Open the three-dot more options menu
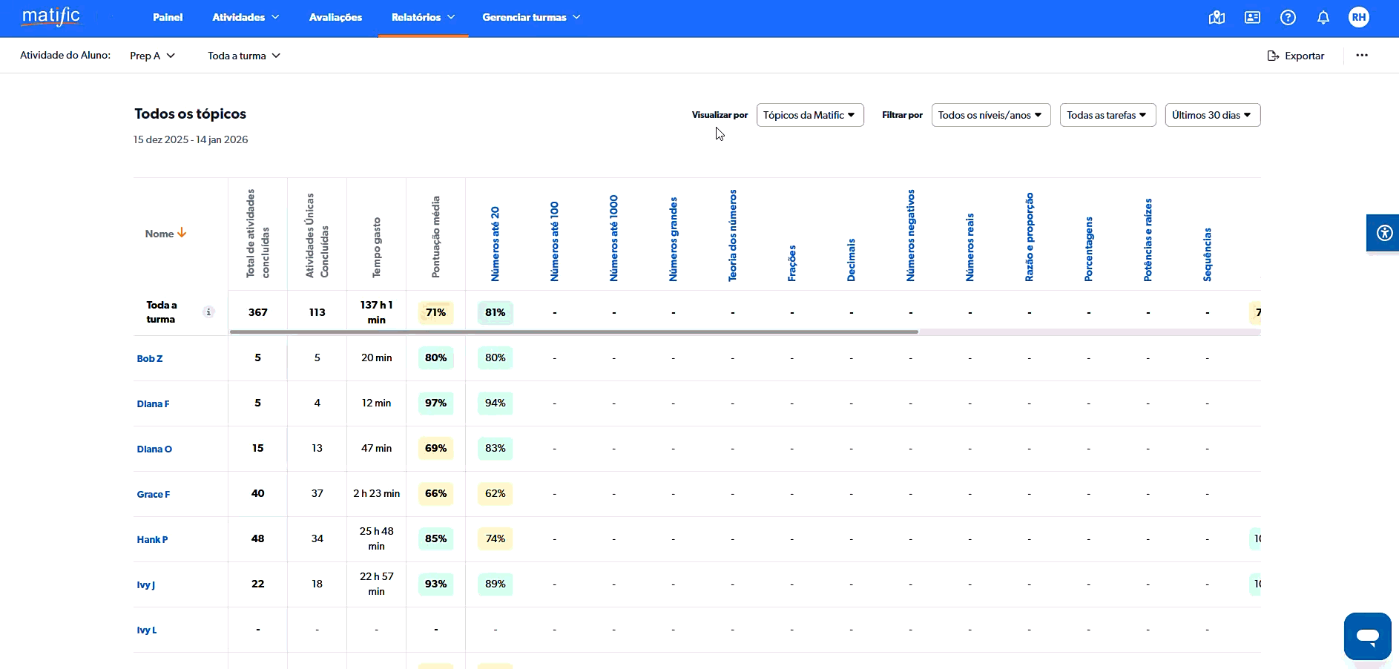 click(1362, 56)
